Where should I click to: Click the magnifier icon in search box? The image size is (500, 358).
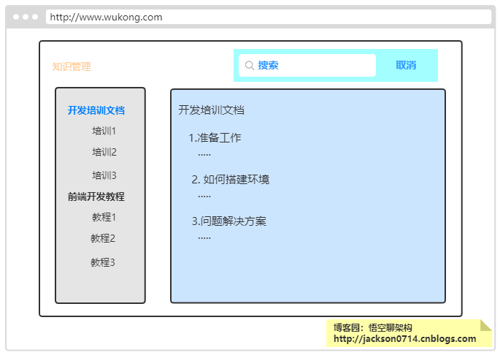tap(250, 66)
